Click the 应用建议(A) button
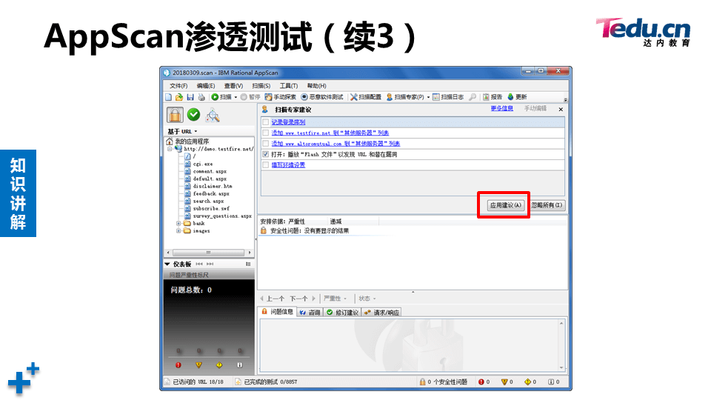 (x=506, y=205)
